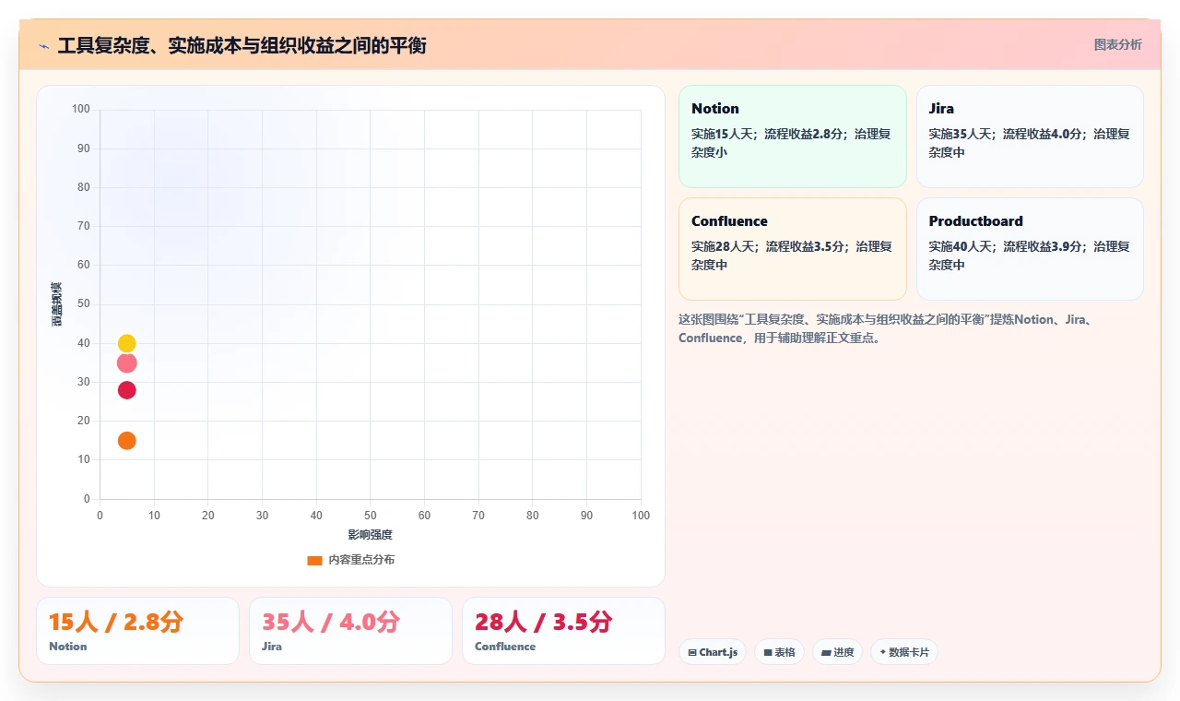Click the lightning icon beside the title
This screenshot has width=1180, height=701.
(x=43, y=46)
